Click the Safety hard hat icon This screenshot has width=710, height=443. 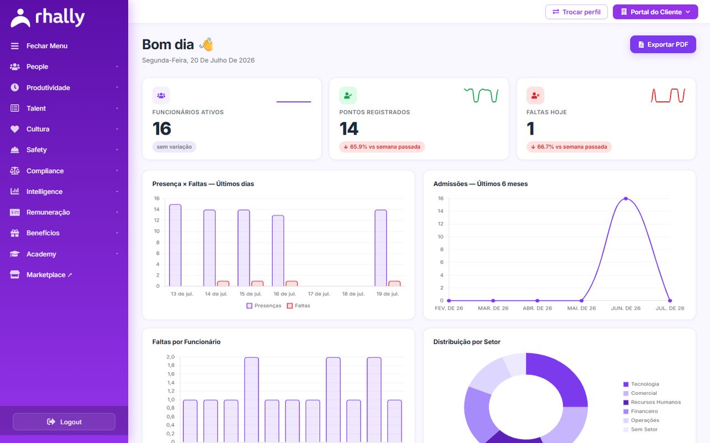(15, 150)
